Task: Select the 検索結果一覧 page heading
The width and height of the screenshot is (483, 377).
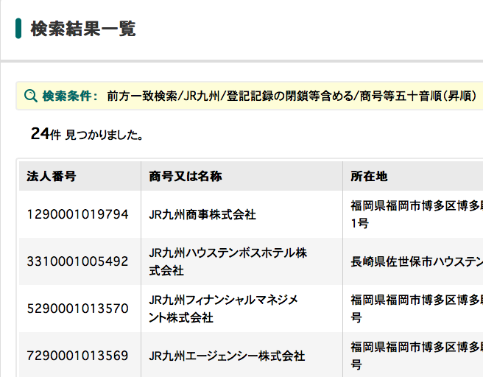Action: 83,29
